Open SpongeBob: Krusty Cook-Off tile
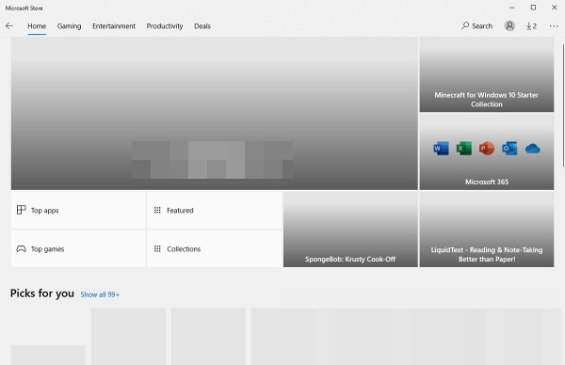The height and width of the screenshot is (365, 565). click(x=350, y=230)
